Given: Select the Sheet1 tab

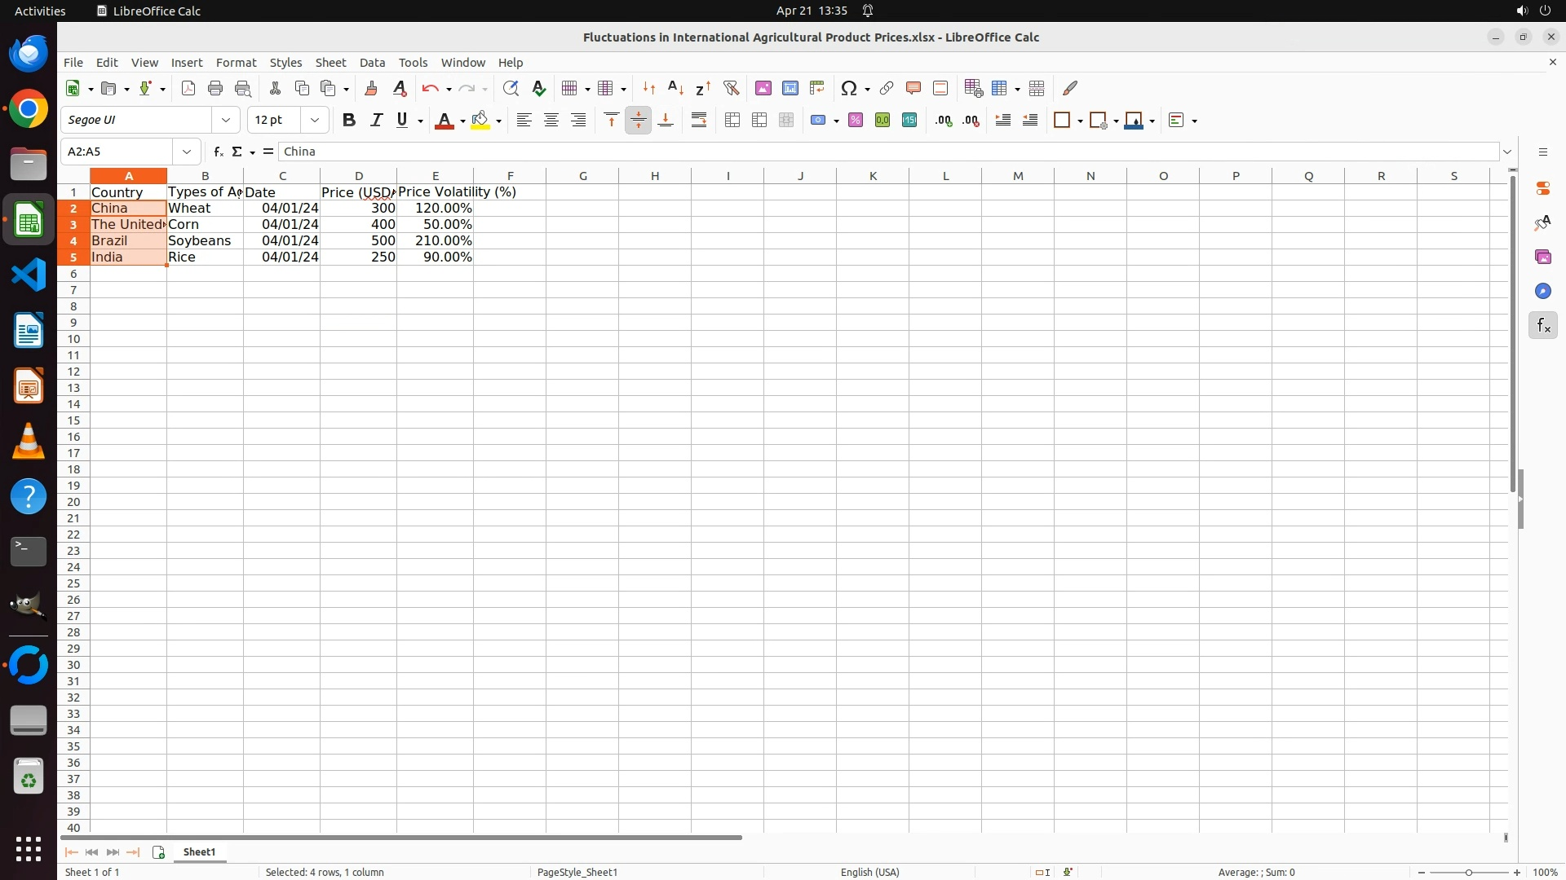Looking at the screenshot, I should click(199, 851).
